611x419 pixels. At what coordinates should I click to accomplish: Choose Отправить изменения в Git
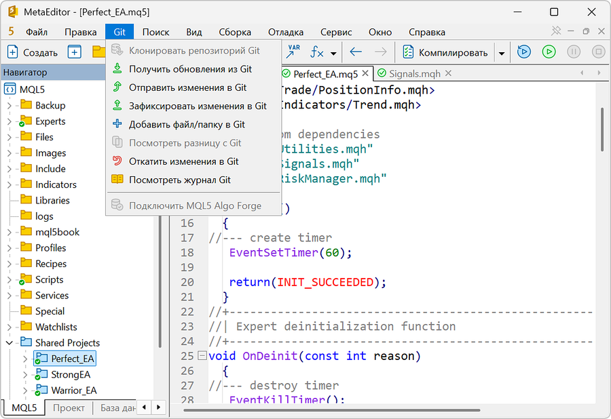pos(193,87)
